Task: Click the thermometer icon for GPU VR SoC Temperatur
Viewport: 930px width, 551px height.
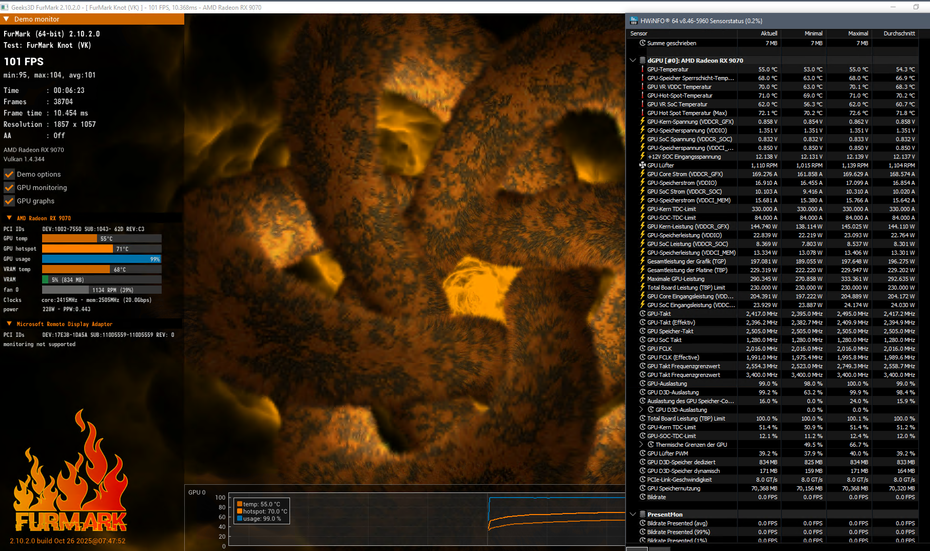Action: (642, 104)
